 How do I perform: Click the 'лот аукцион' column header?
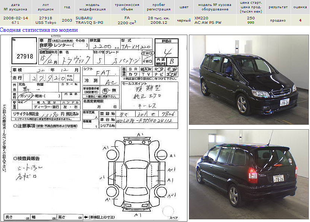pos(46,7)
